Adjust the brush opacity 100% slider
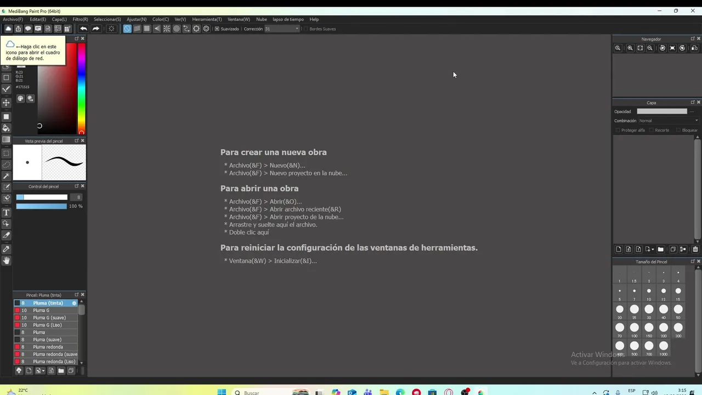 [42, 206]
